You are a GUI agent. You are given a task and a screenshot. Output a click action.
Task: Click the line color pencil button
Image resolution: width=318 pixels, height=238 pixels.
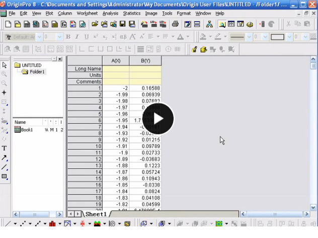[x=218, y=37]
